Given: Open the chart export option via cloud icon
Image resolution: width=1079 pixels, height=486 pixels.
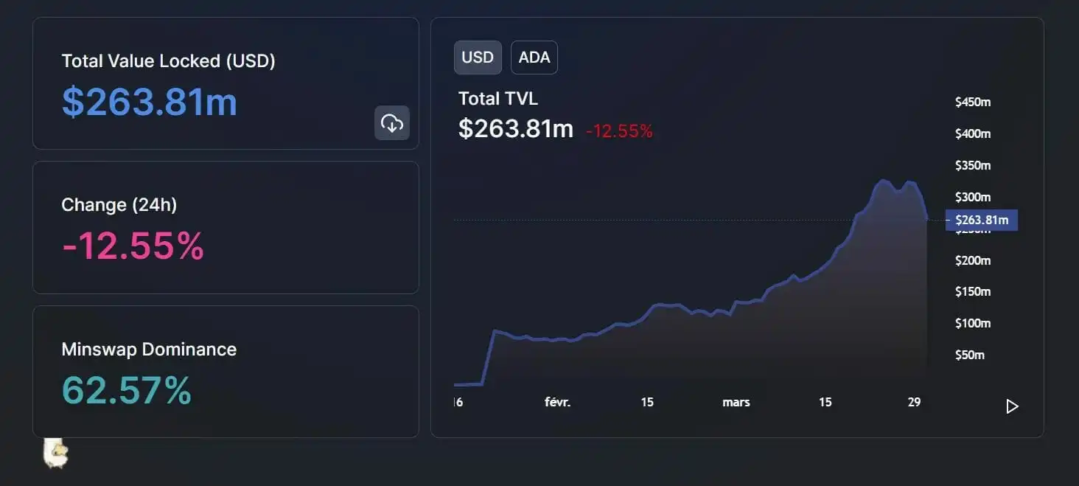Looking at the screenshot, I should coord(391,122).
